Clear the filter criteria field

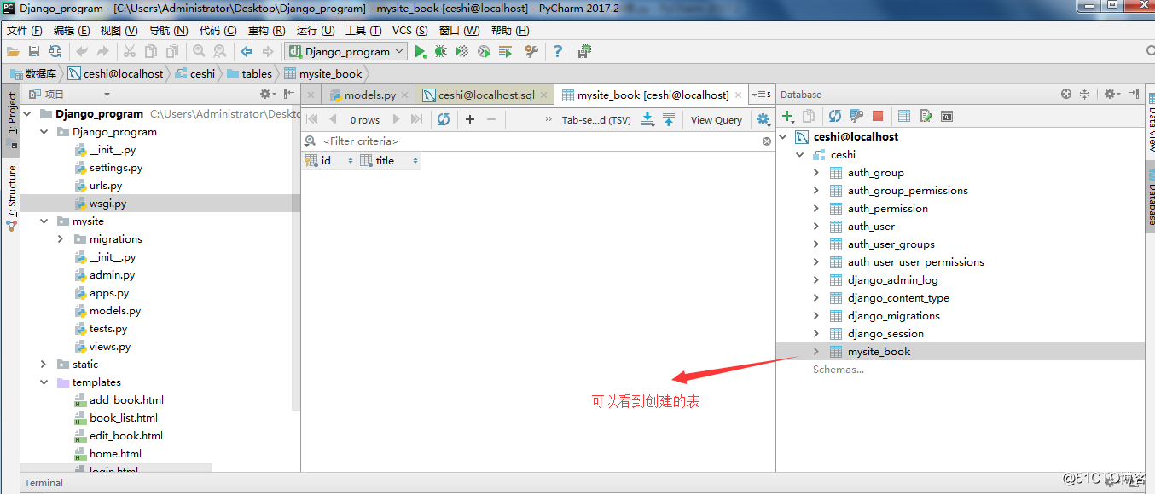(x=767, y=141)
